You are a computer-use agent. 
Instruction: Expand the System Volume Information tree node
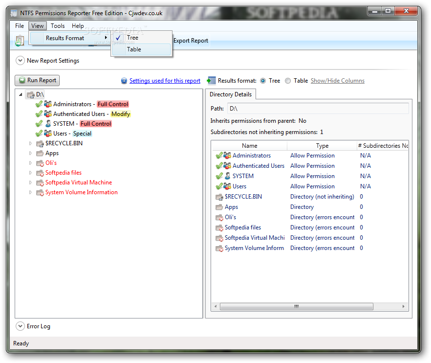point(30,192)
